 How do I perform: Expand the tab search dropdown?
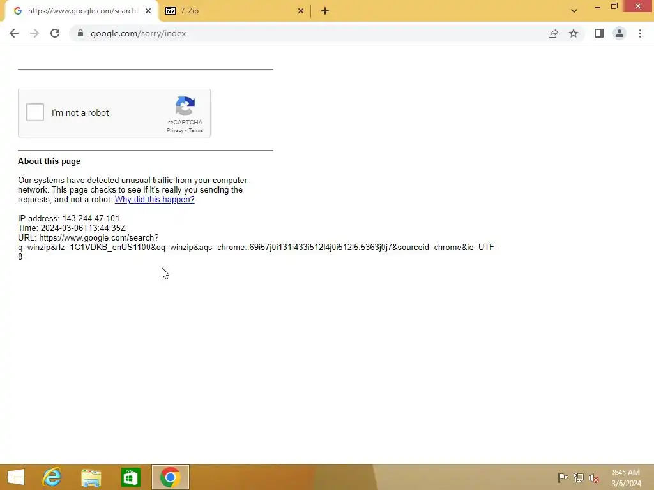pos(574,11)
